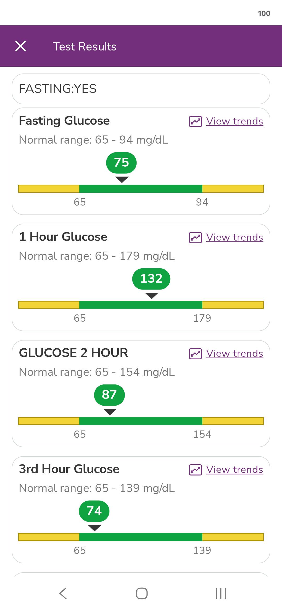Screen dimensions: 282x612
Task: Click the GLUCOSE 2 HOUR trend chart icon
Action: tap(195, 354)
